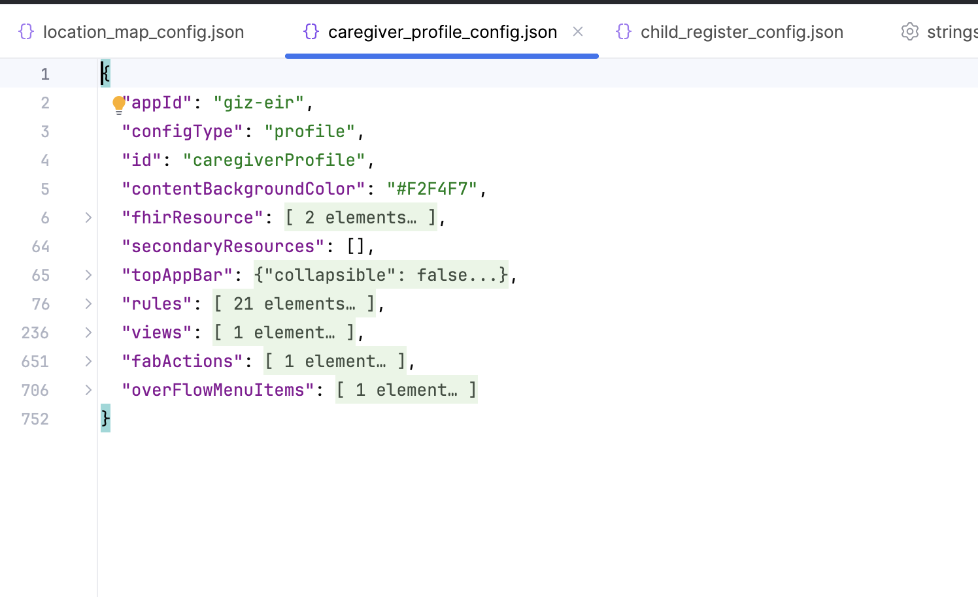This screenshot has height=597, width=978.
Task: Unfold the collapsed '{"collapsible": false...}' block
Action: pos(381,275)
